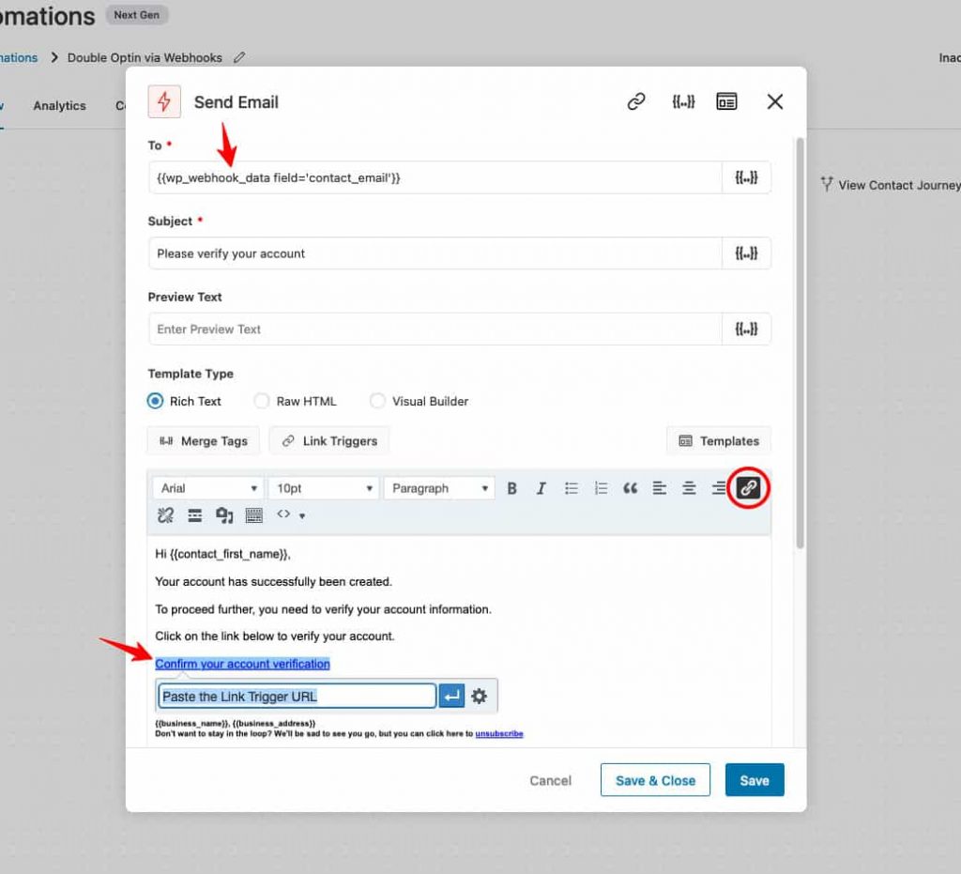Screen dimensions: 961x874
Task: Focus the Subject input field
Action: coord(435,253)
